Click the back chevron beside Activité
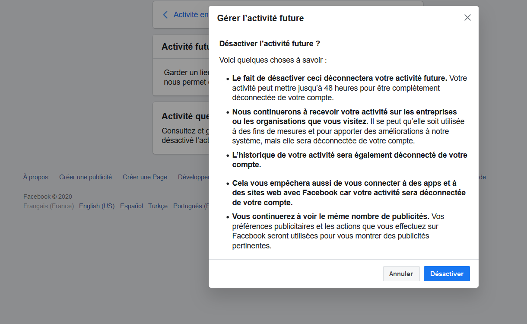Screen dimensions: 527x324 [165, 15]
